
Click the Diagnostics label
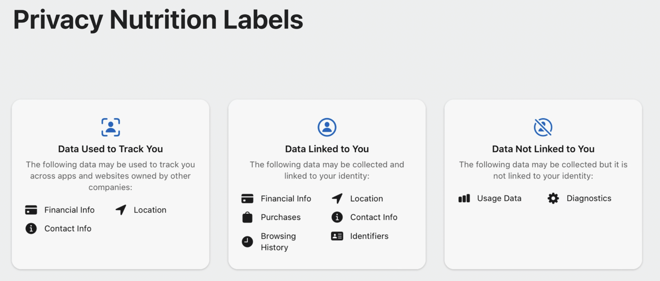[589, 198]
